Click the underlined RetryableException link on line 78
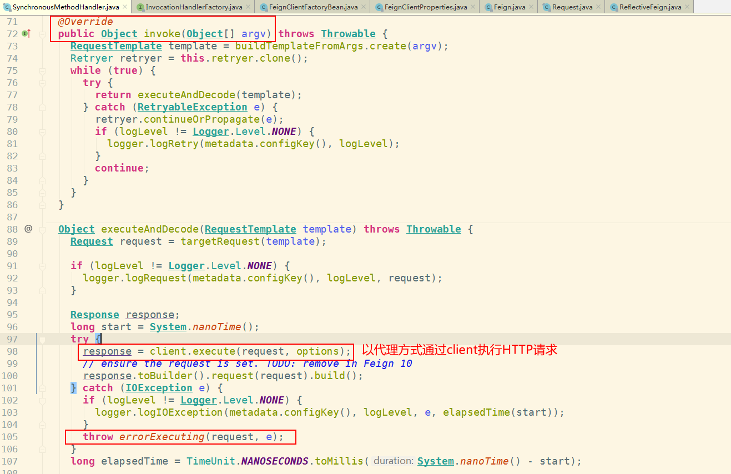731x474 pixels. coord(192,107)
